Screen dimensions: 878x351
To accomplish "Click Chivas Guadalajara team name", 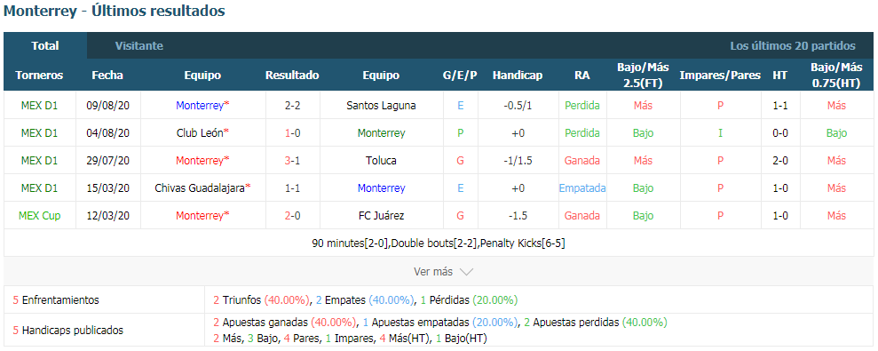I will tap(200, 187).
